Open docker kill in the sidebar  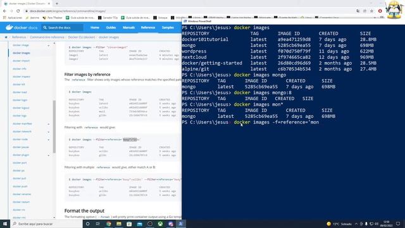point(19,84)
